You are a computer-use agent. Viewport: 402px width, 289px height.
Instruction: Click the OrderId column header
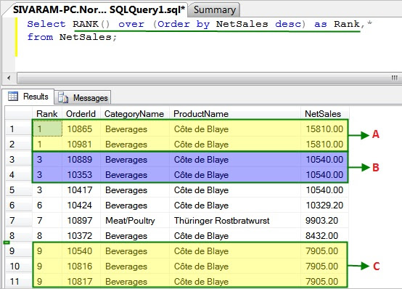click(x=81, y=114)
